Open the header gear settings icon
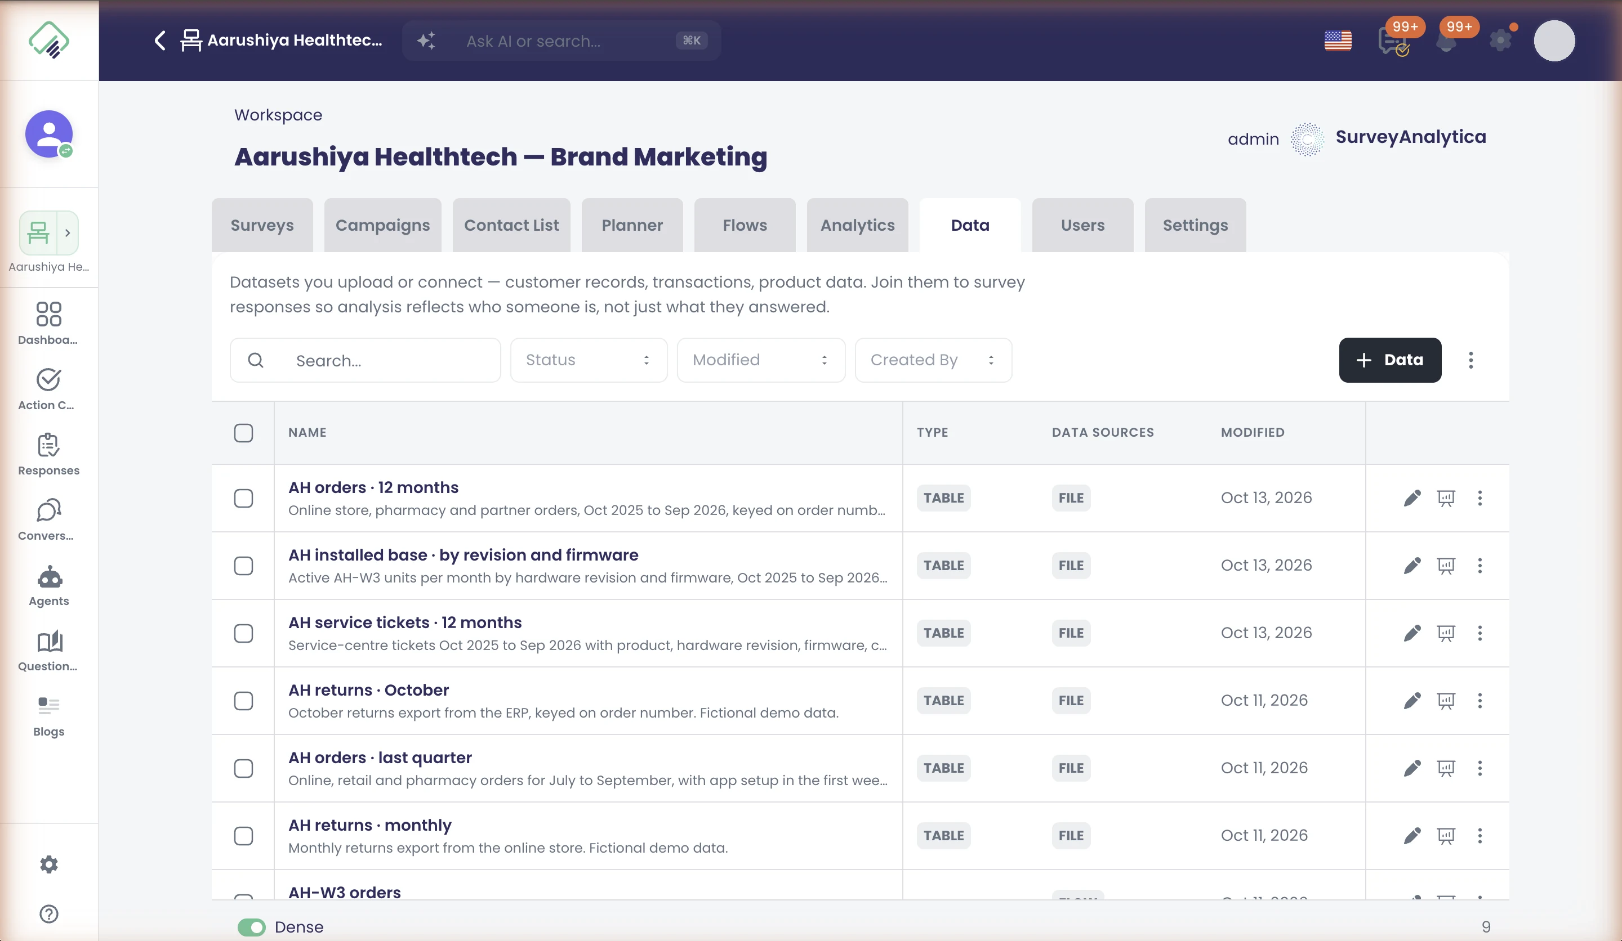 pyautogui.click(x=1500, y=41)
